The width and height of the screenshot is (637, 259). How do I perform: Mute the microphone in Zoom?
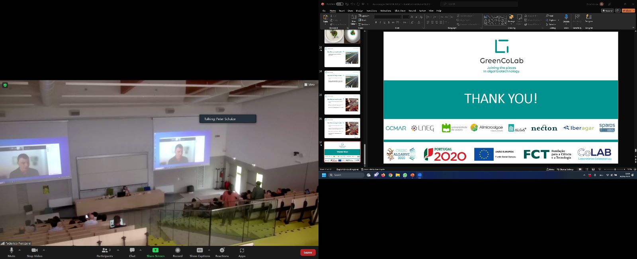pos(11,252)
